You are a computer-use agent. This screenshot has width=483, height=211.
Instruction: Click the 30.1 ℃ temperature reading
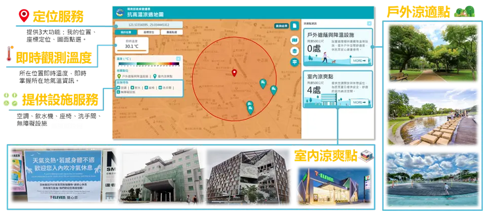[132, 47]
